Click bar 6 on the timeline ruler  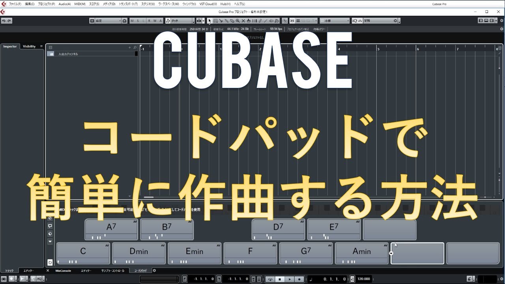point(418,49)
